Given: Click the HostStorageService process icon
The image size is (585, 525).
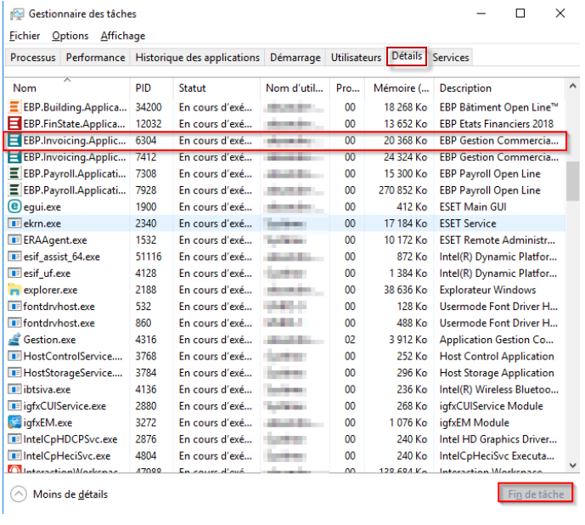Looking at the screenshot, I should [14, 373].
